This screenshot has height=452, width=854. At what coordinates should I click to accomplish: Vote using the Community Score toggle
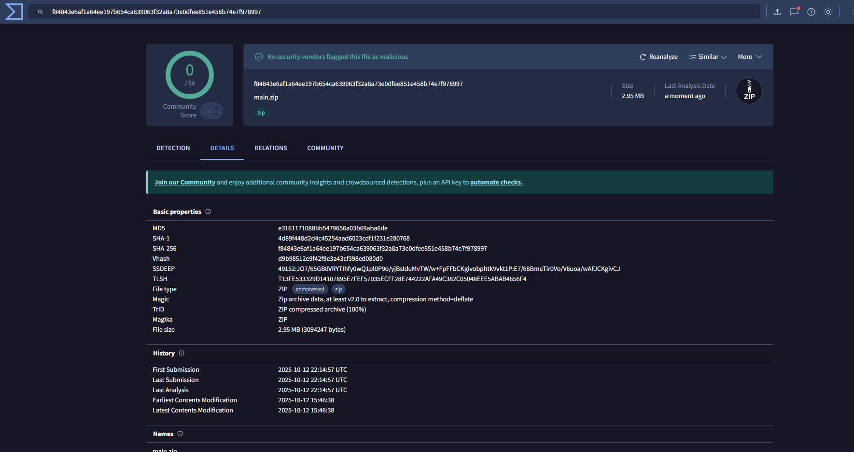pos(211,111)
